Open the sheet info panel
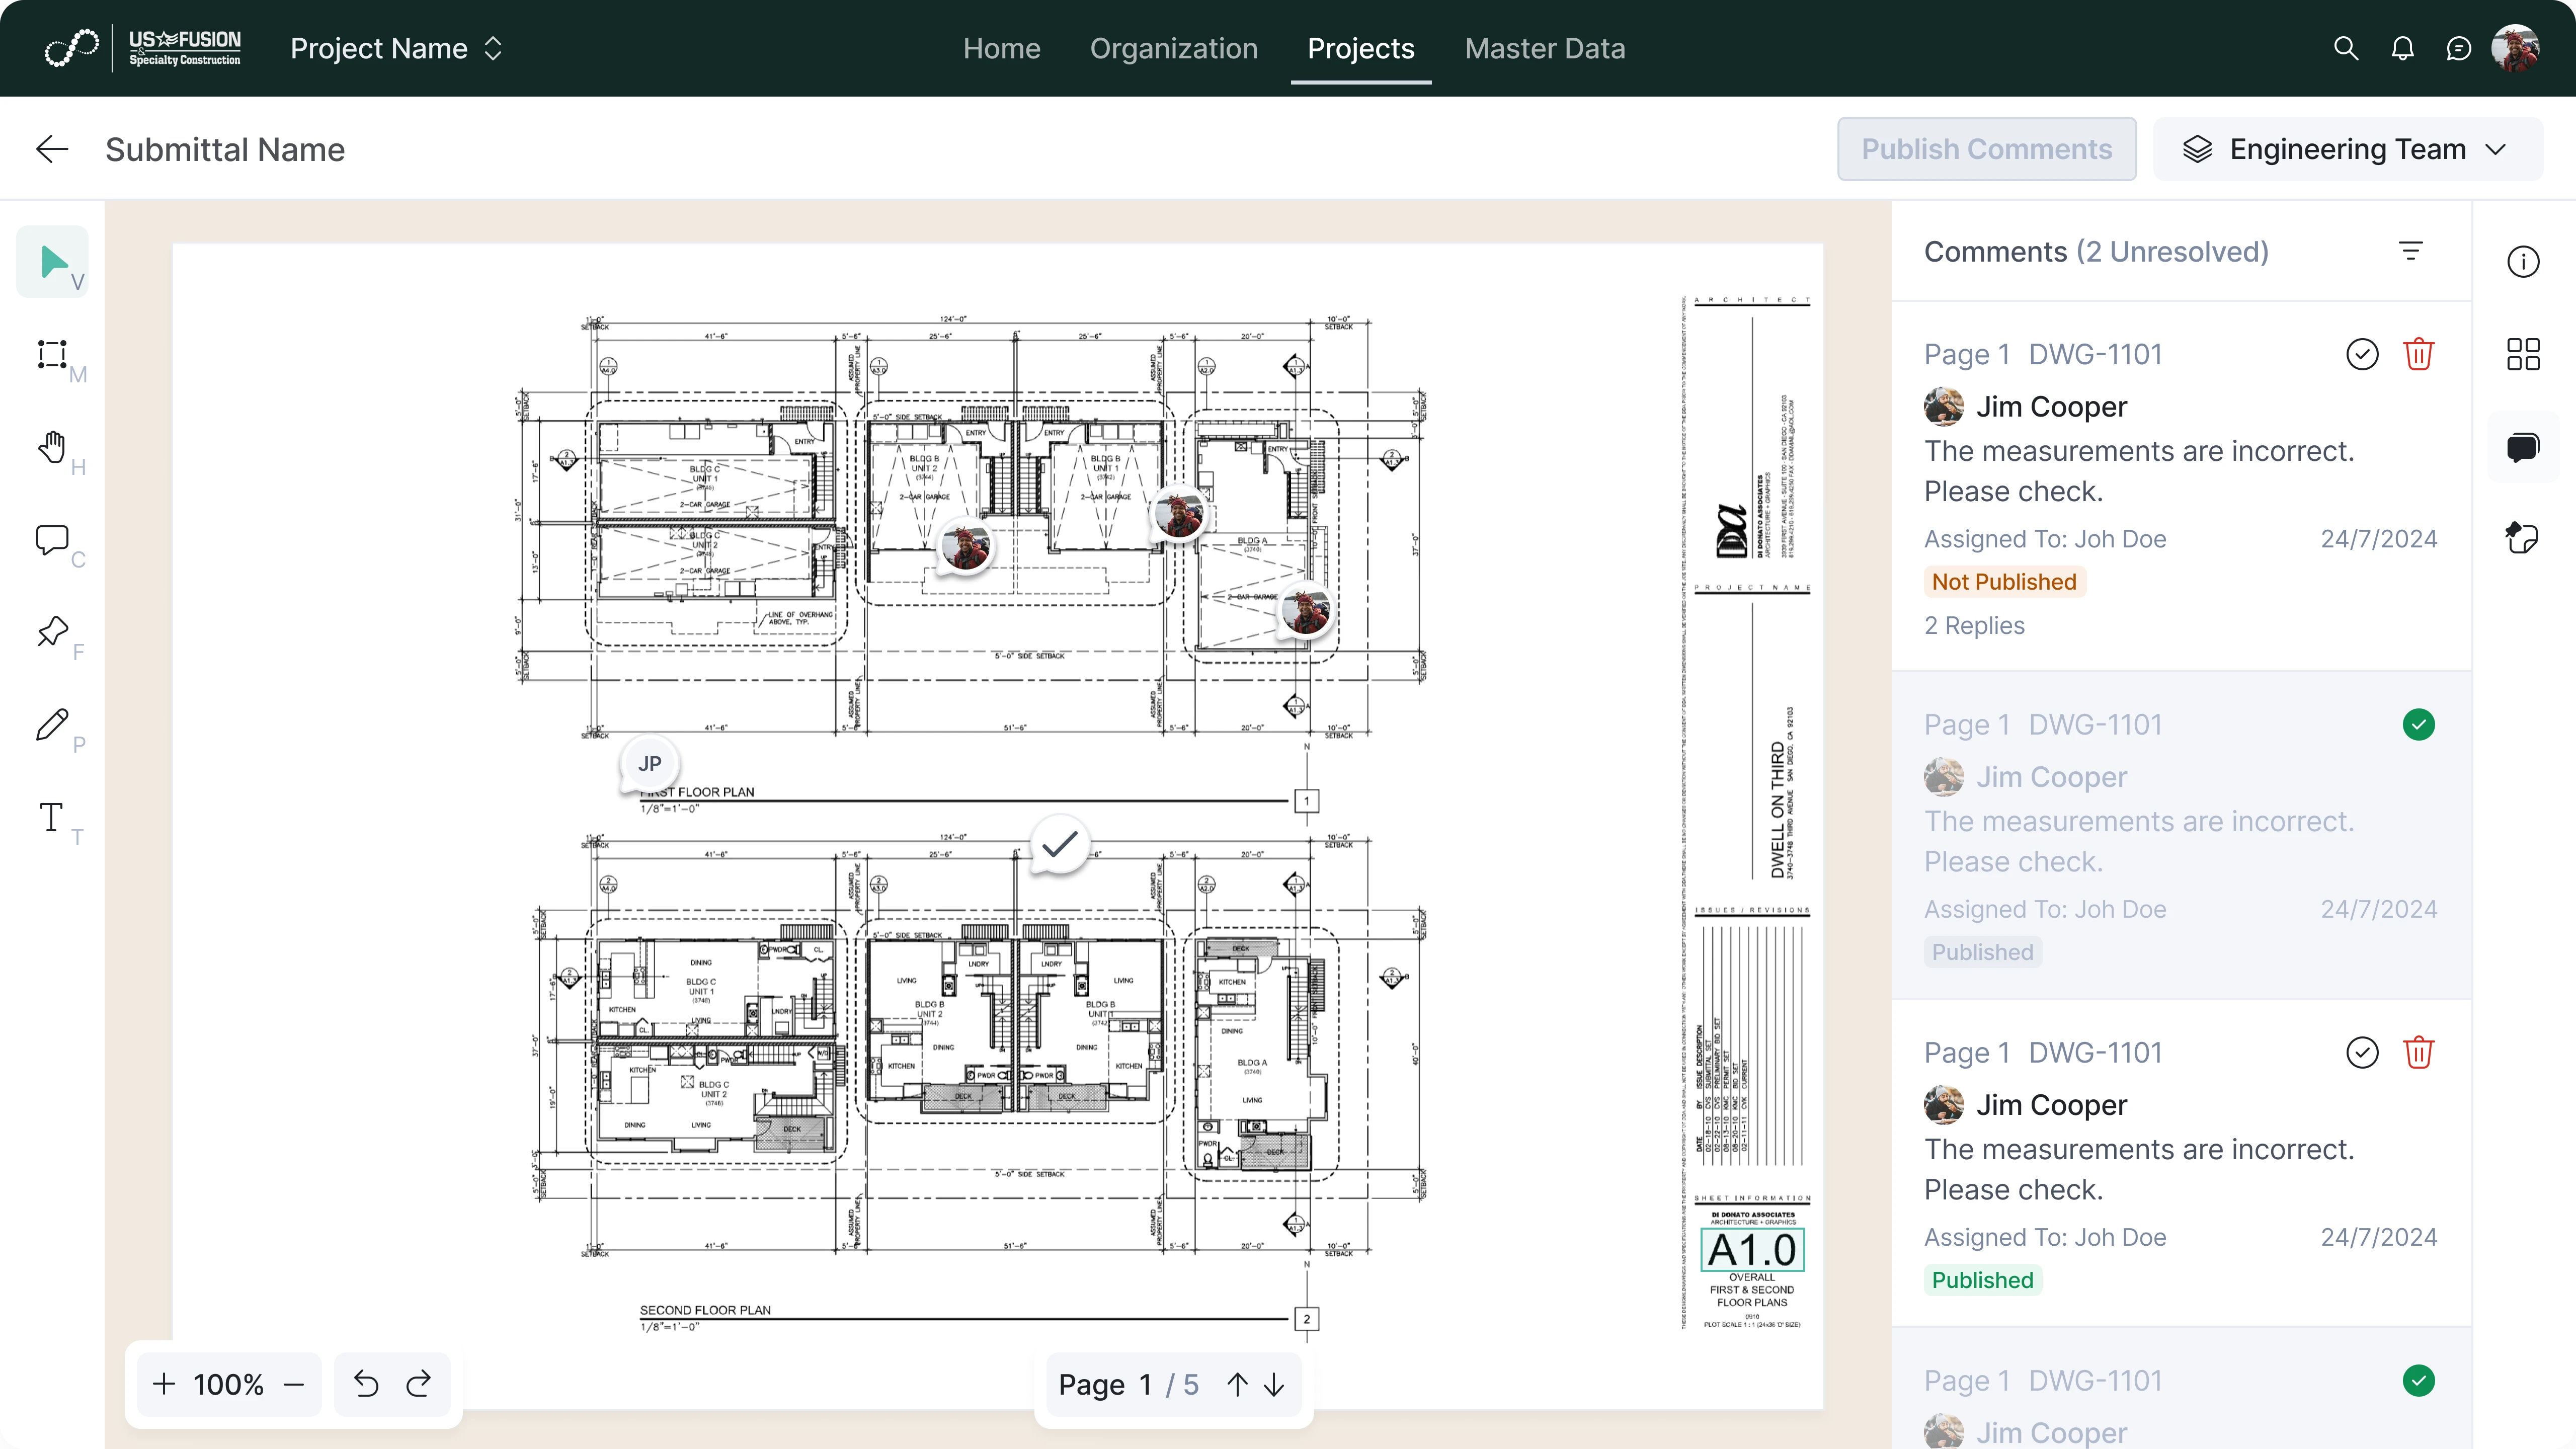2576x1449 pixels. [2524, 261]
